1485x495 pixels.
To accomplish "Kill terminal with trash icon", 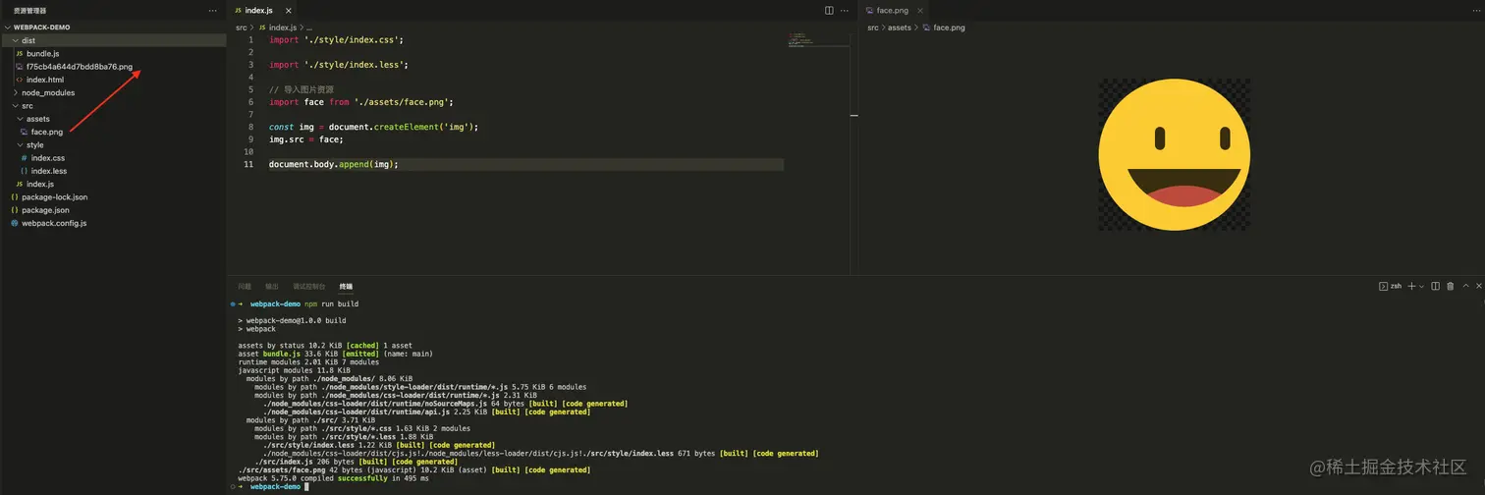I will pos(1450,286).
